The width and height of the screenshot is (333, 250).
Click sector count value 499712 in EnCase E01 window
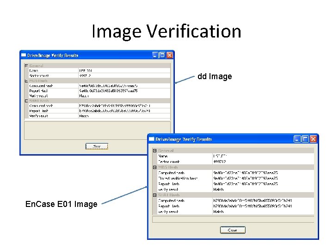pos(220,162)
